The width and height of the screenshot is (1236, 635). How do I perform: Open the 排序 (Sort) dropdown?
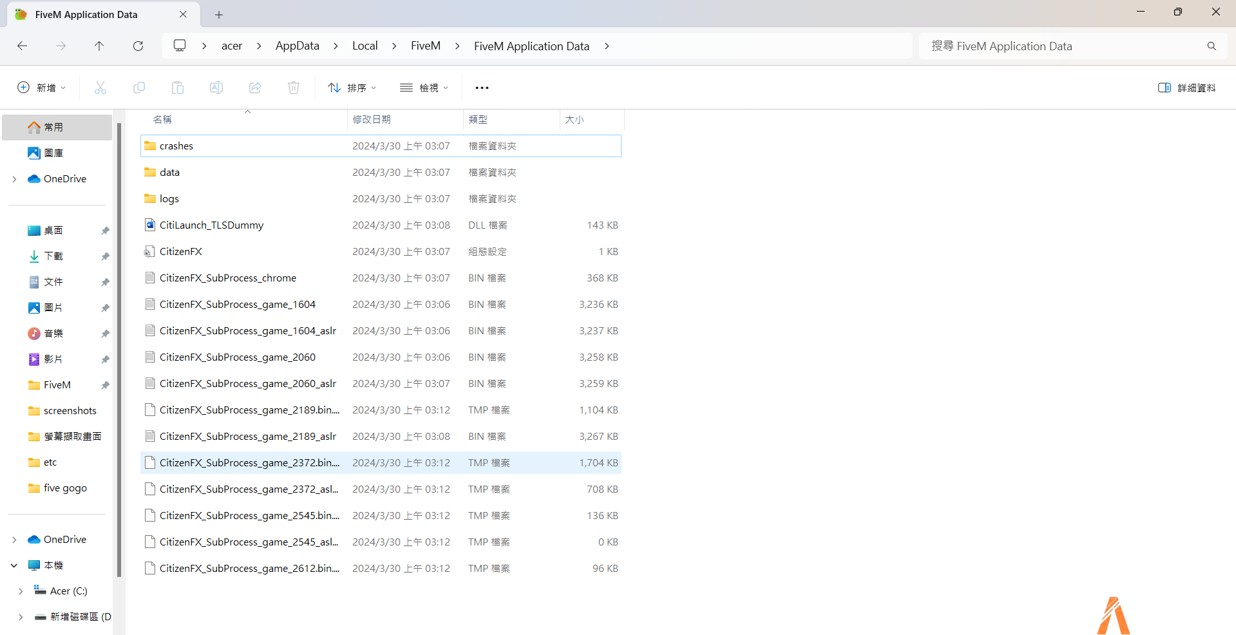(x=352, y=88)
